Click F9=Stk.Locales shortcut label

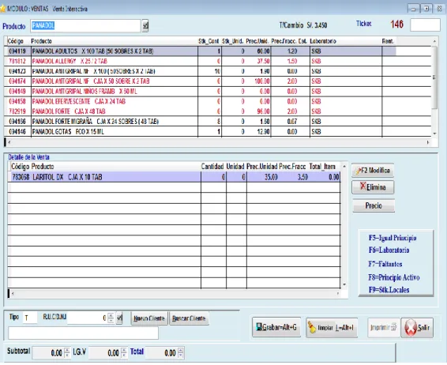pyautogui.click(x=389, y=290)
